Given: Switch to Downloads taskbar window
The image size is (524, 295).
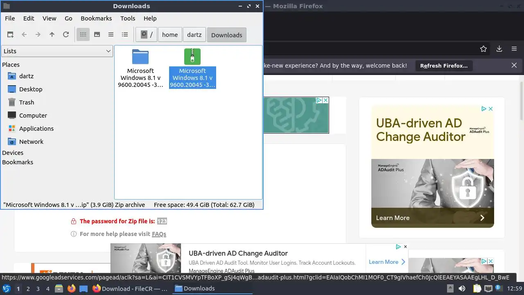Looking at the screenshot, I should [x=212, y=289].
